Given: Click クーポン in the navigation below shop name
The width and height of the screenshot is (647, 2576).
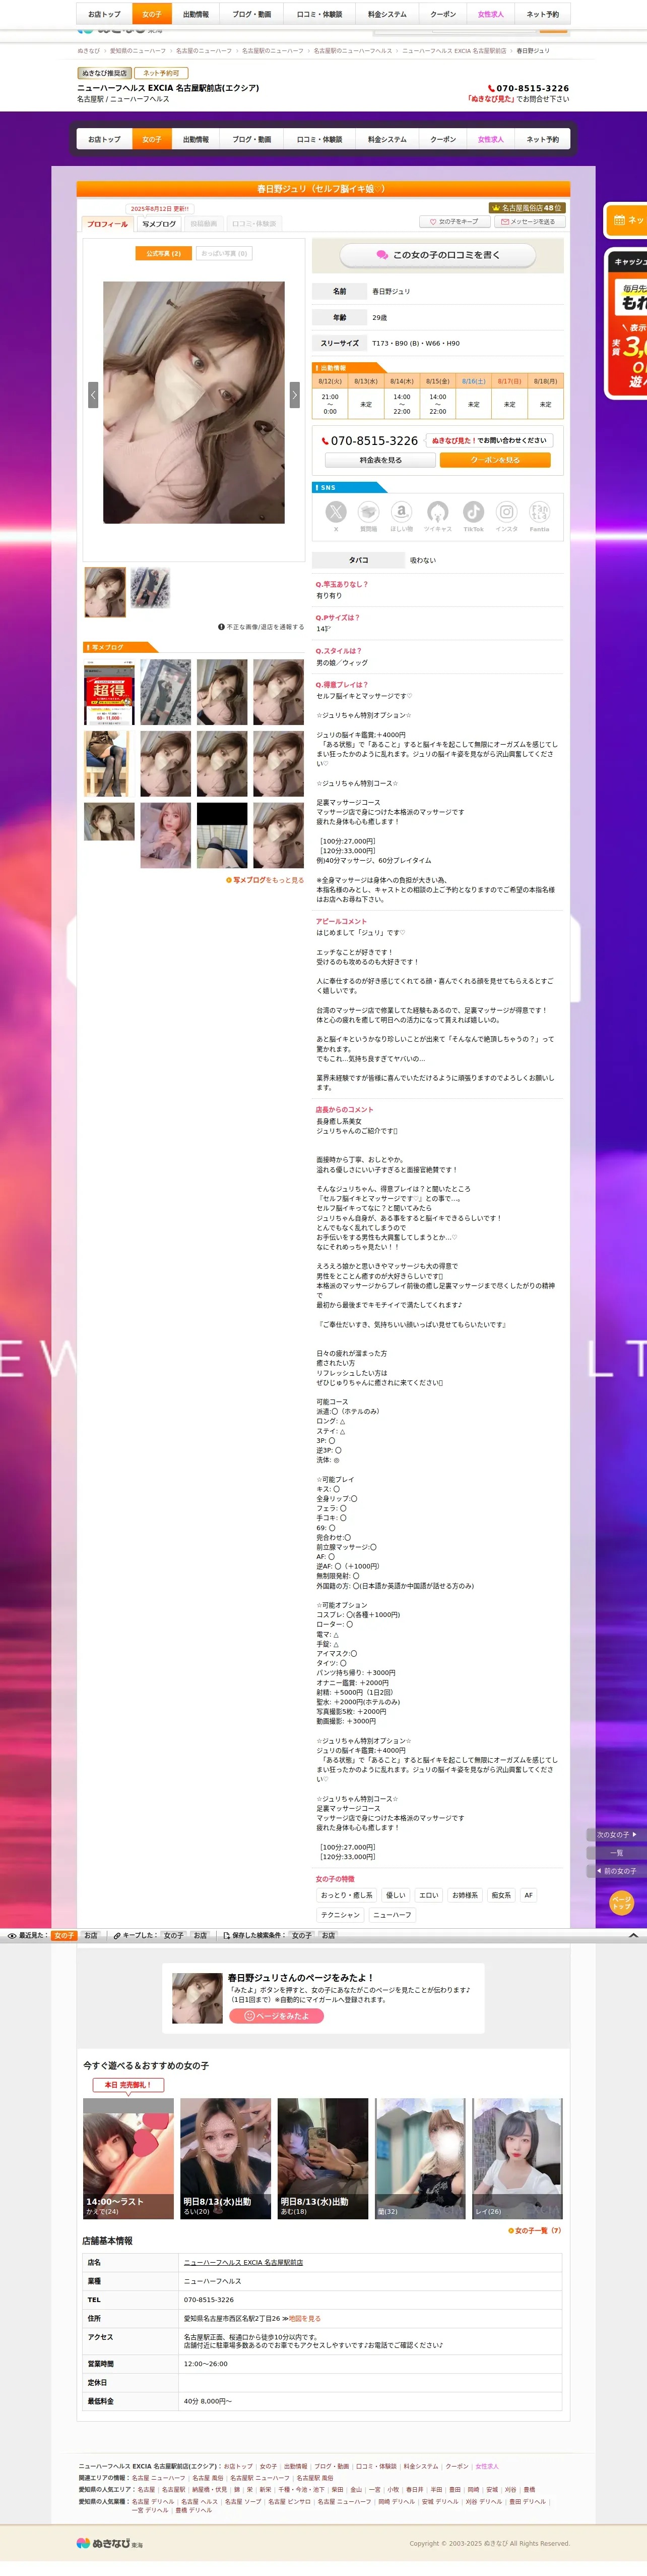Looking at the screenshot, I should tap(443, 139).
